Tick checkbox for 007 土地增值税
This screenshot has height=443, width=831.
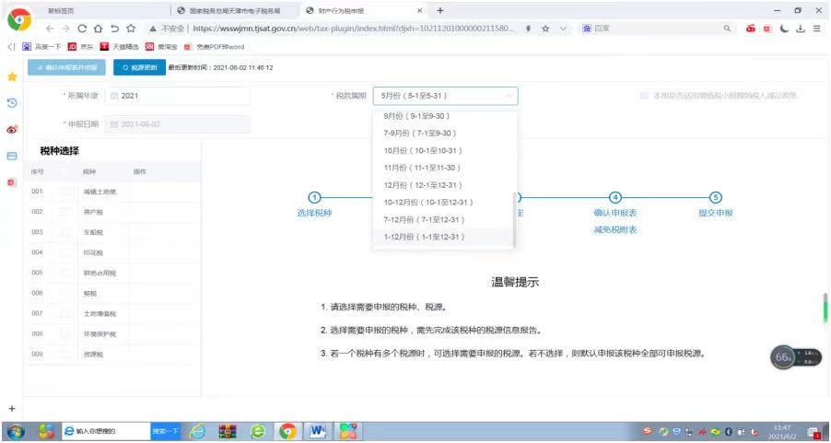pyautogui.click(x=64, y=313)
